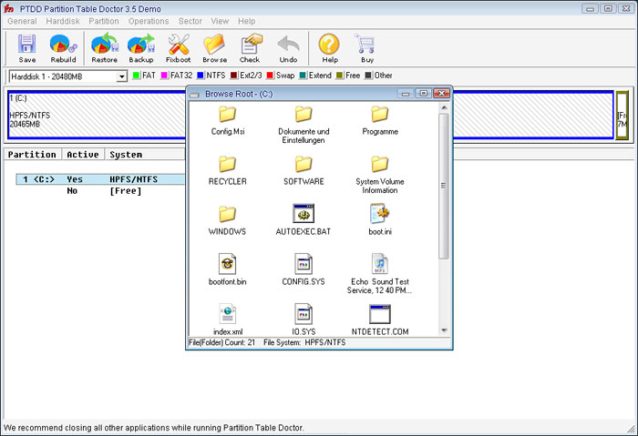
Task: Select the System Volume Information folder
Action: [x=380, y=175]
